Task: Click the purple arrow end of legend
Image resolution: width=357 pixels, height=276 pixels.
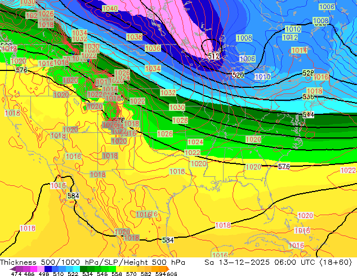Action: [x=13, y=269]
